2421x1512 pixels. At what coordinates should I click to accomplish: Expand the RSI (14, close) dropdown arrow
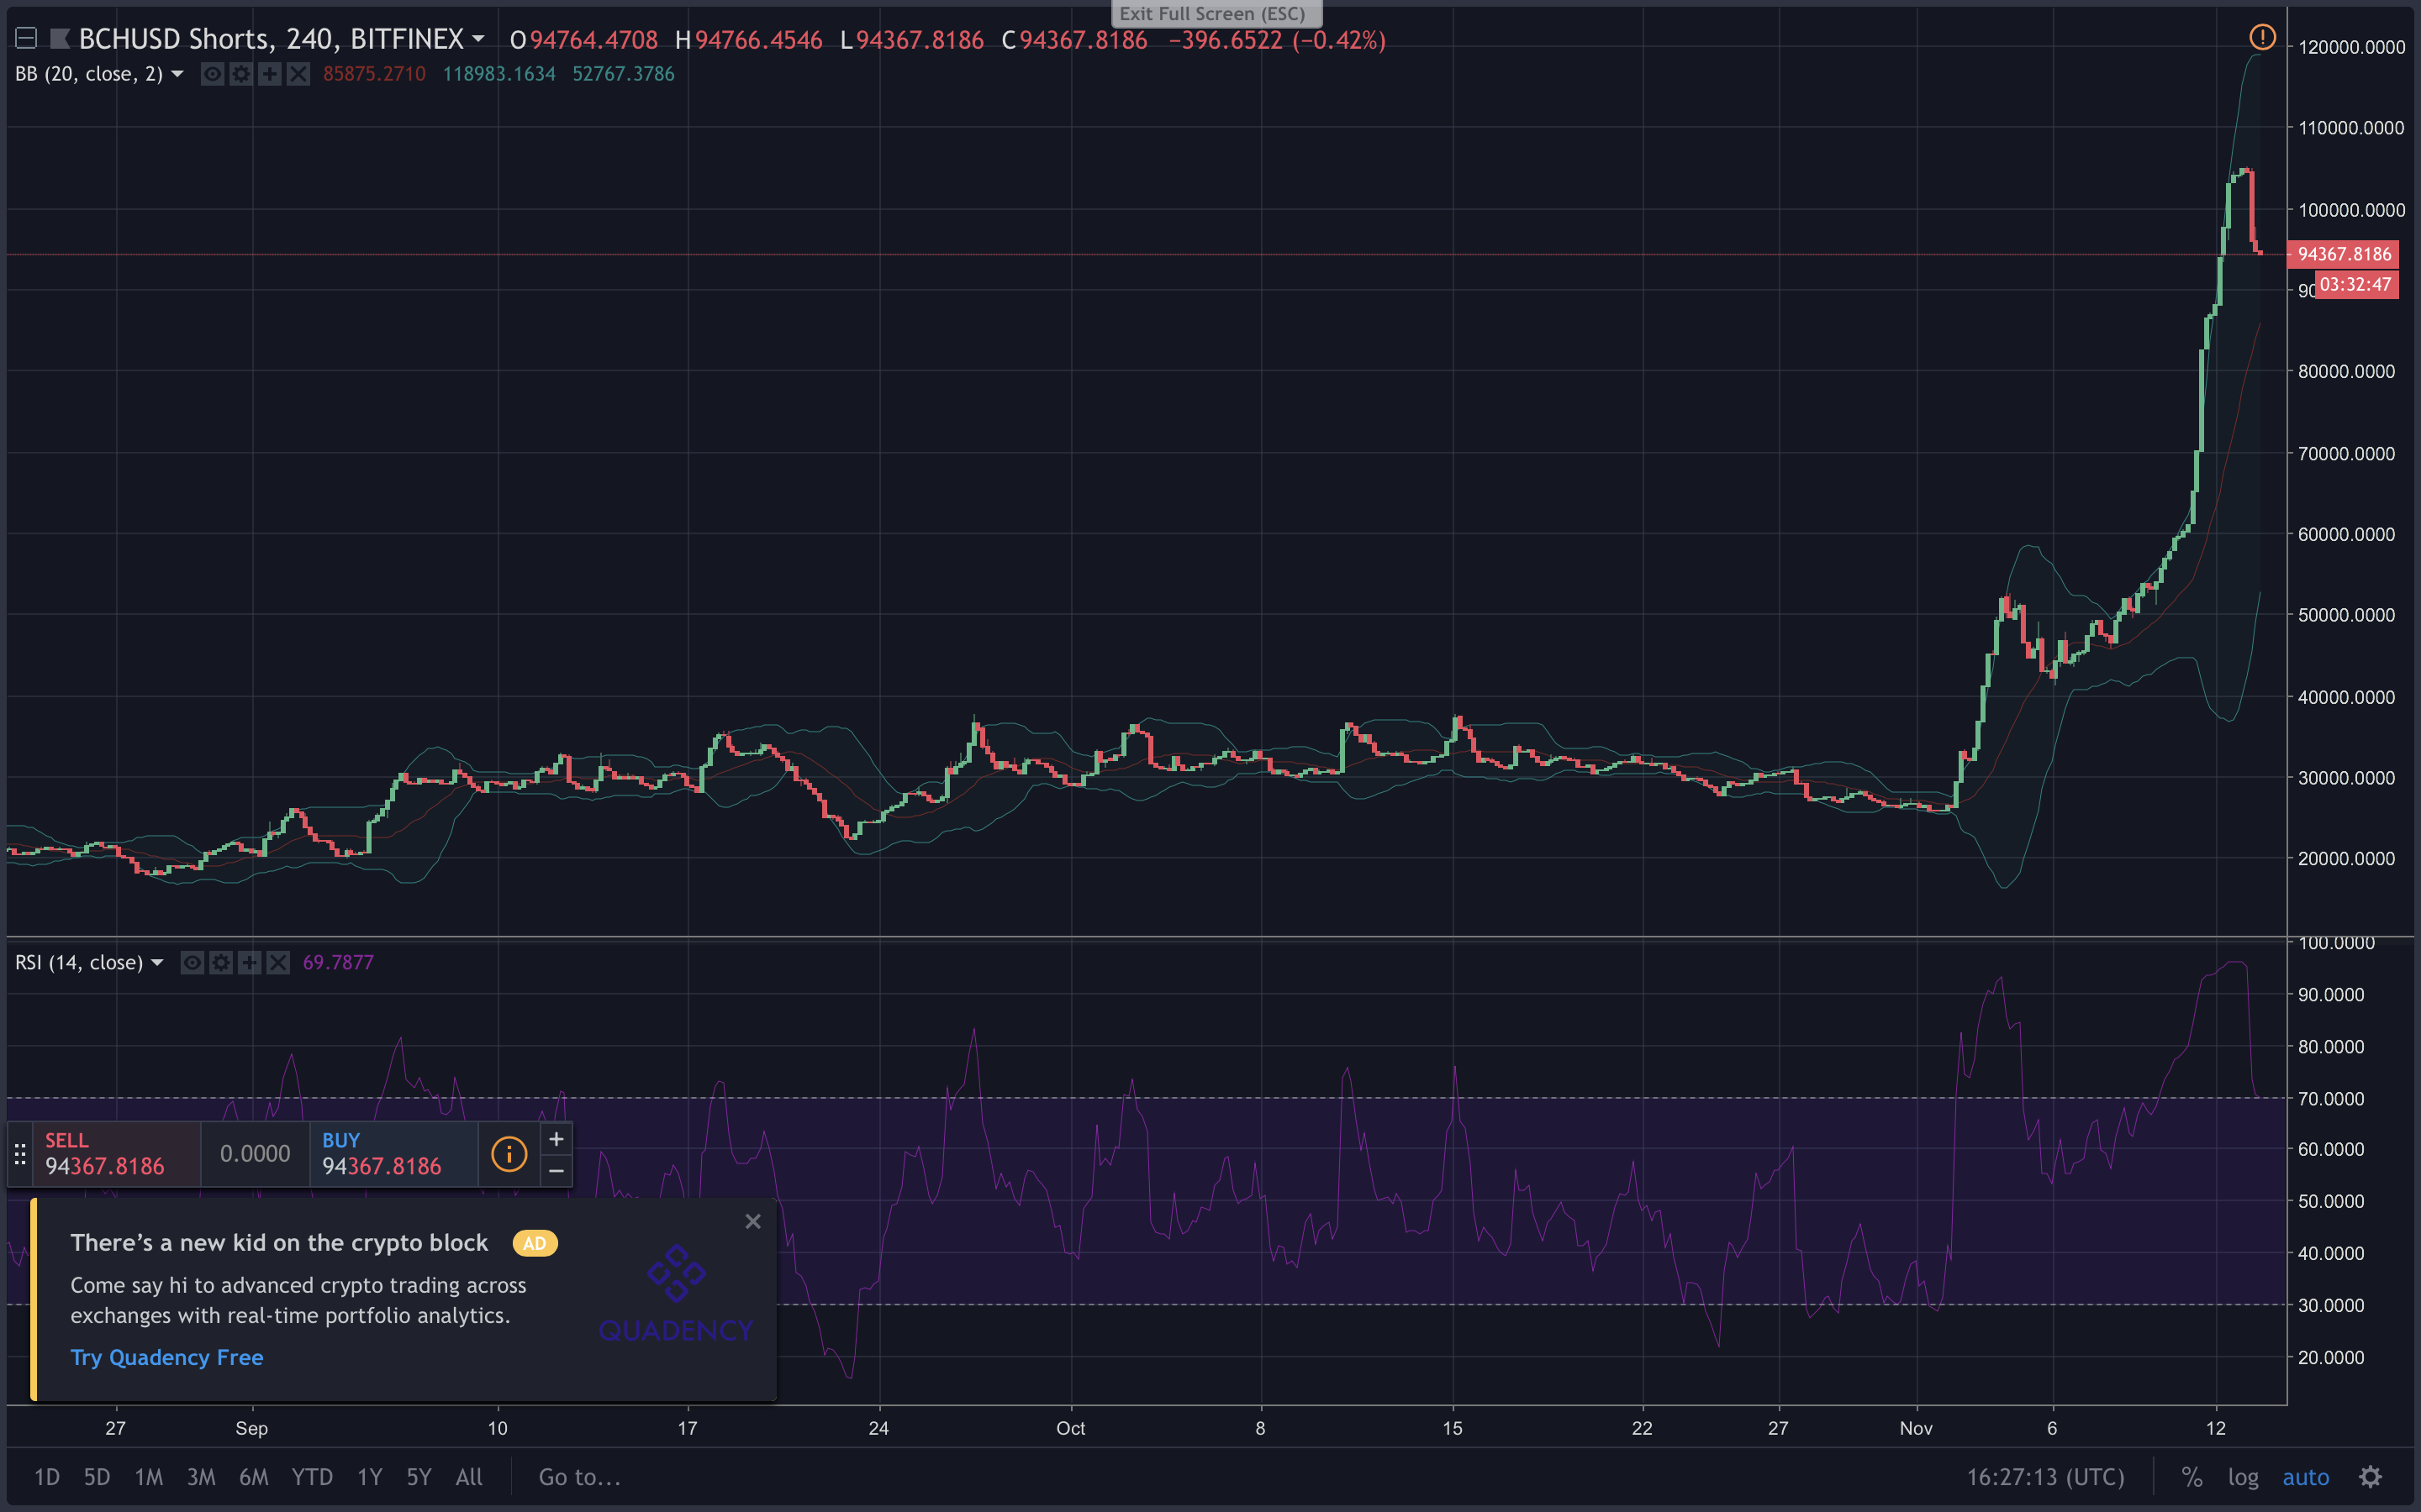tap(157, 962)
